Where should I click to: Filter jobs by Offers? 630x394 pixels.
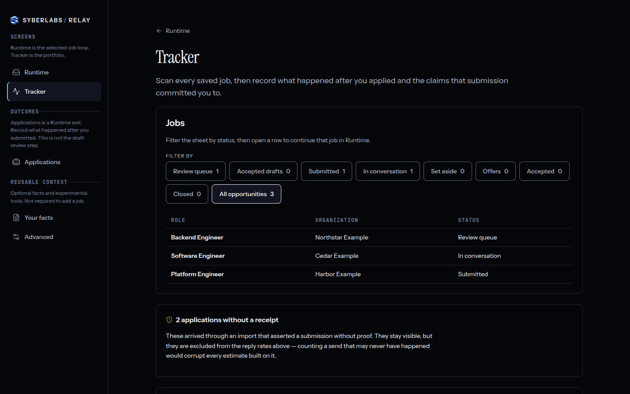coord(495,171)
